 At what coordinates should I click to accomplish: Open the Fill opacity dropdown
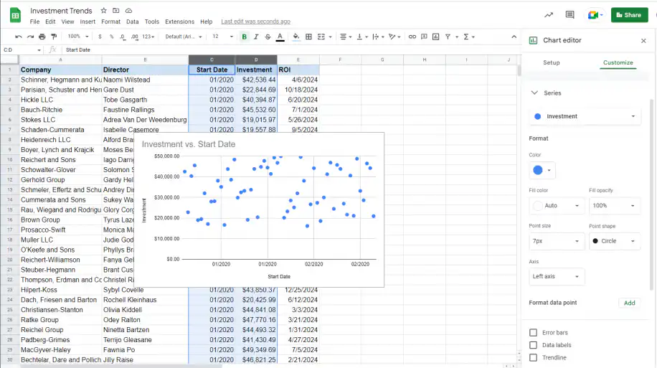(x=615, y=206)
